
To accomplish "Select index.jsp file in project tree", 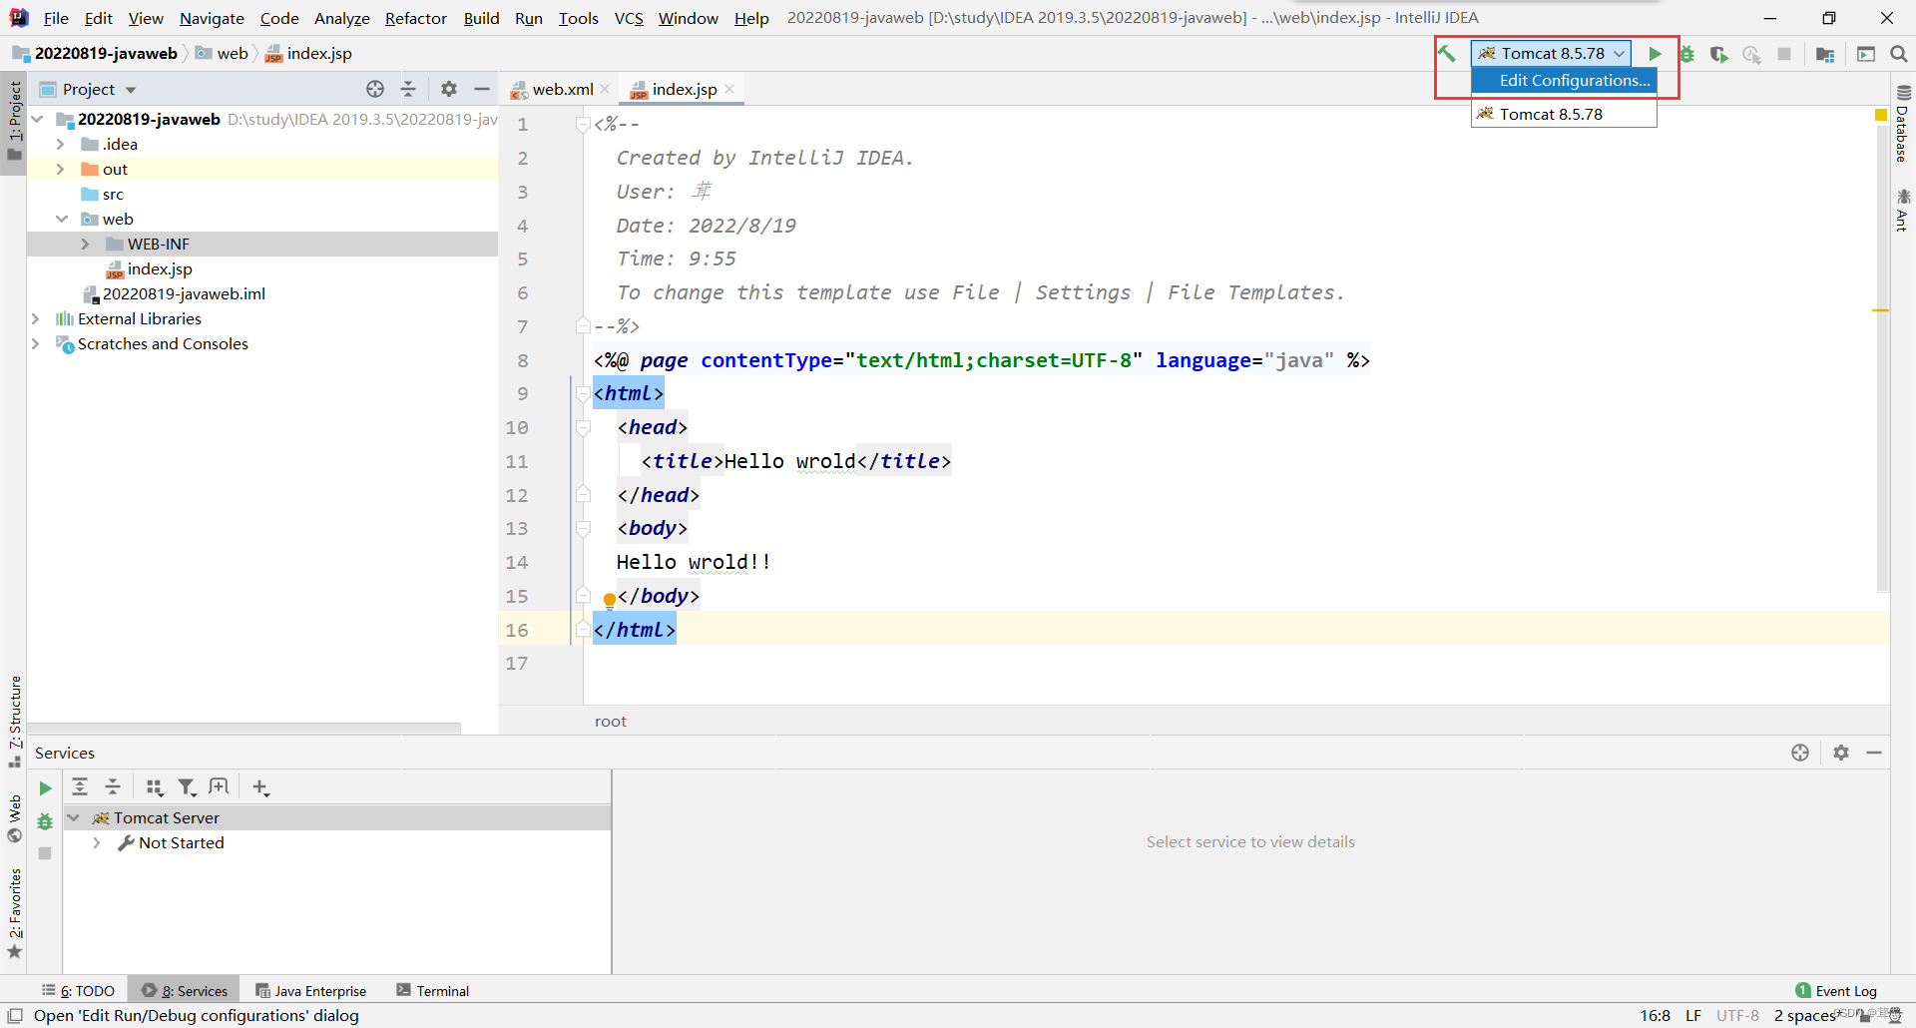I will [x=160, y=268].
